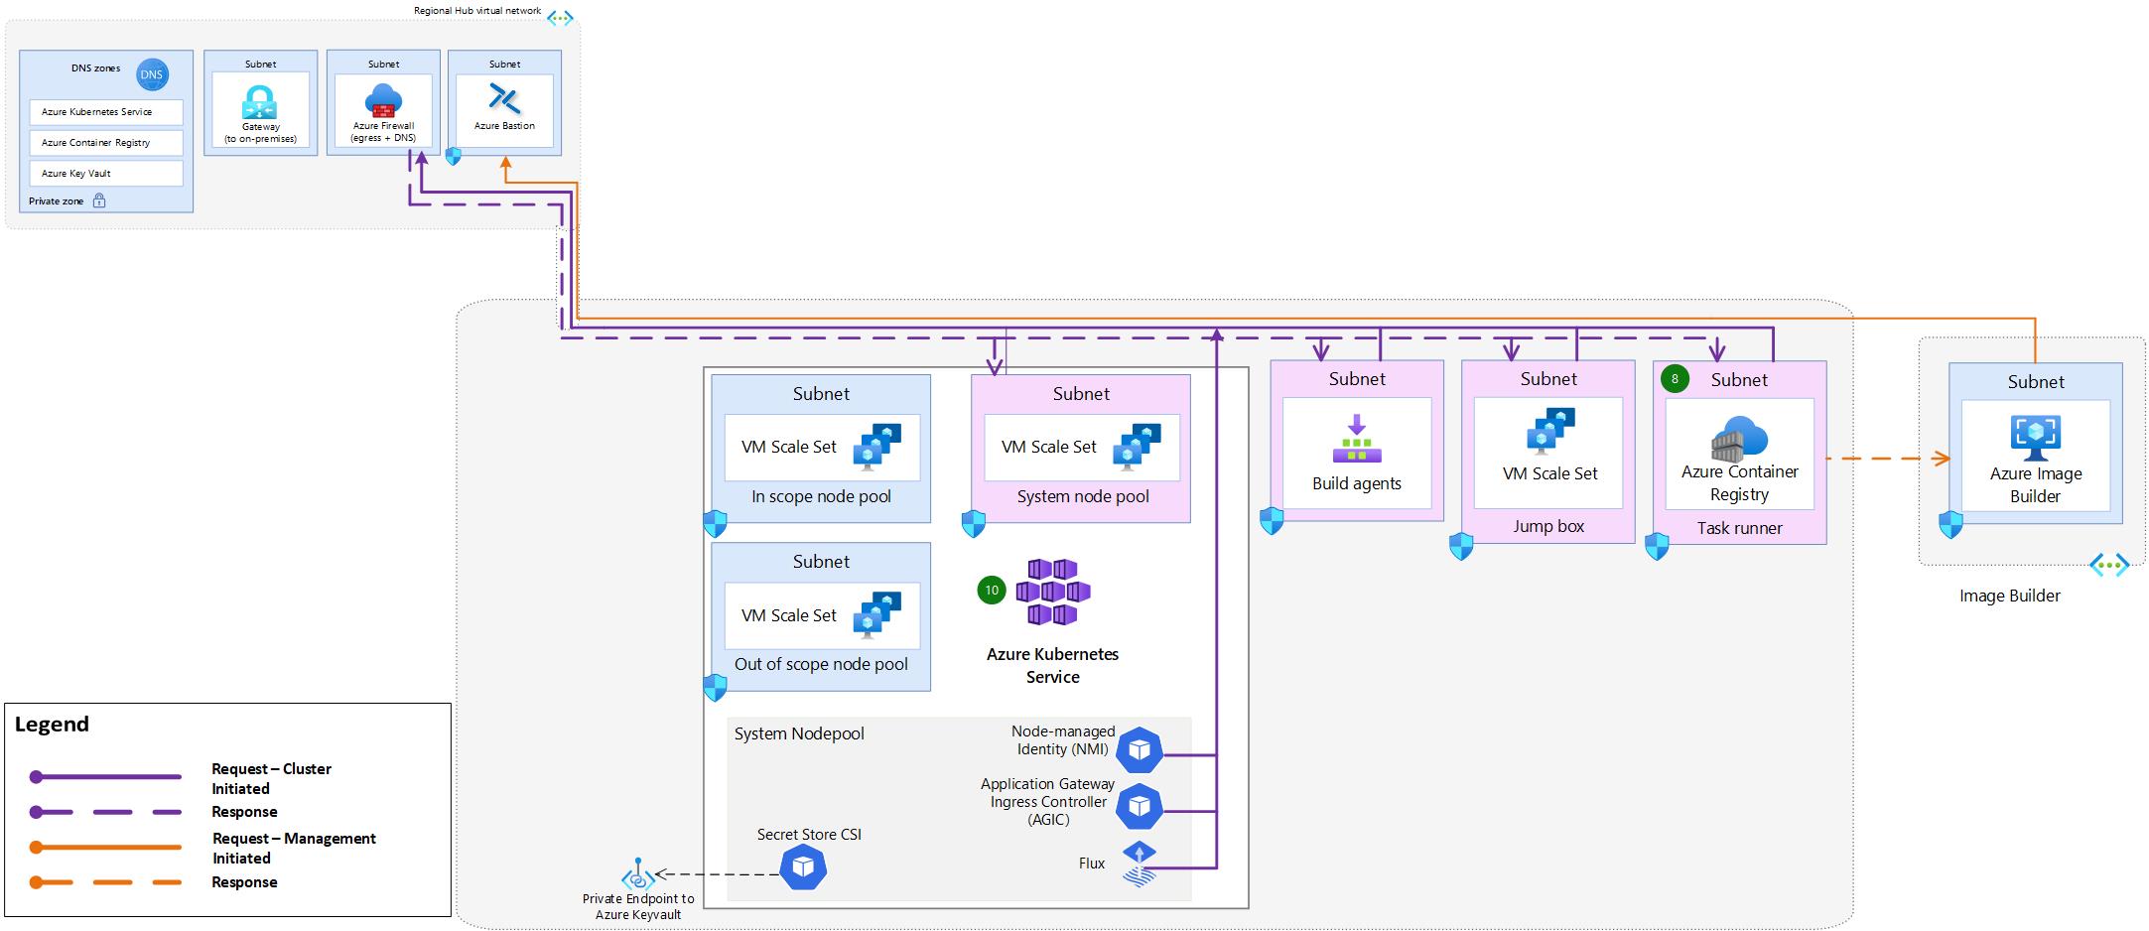Select the Azure Key Vault DNS zone entry

click(106, 174)
